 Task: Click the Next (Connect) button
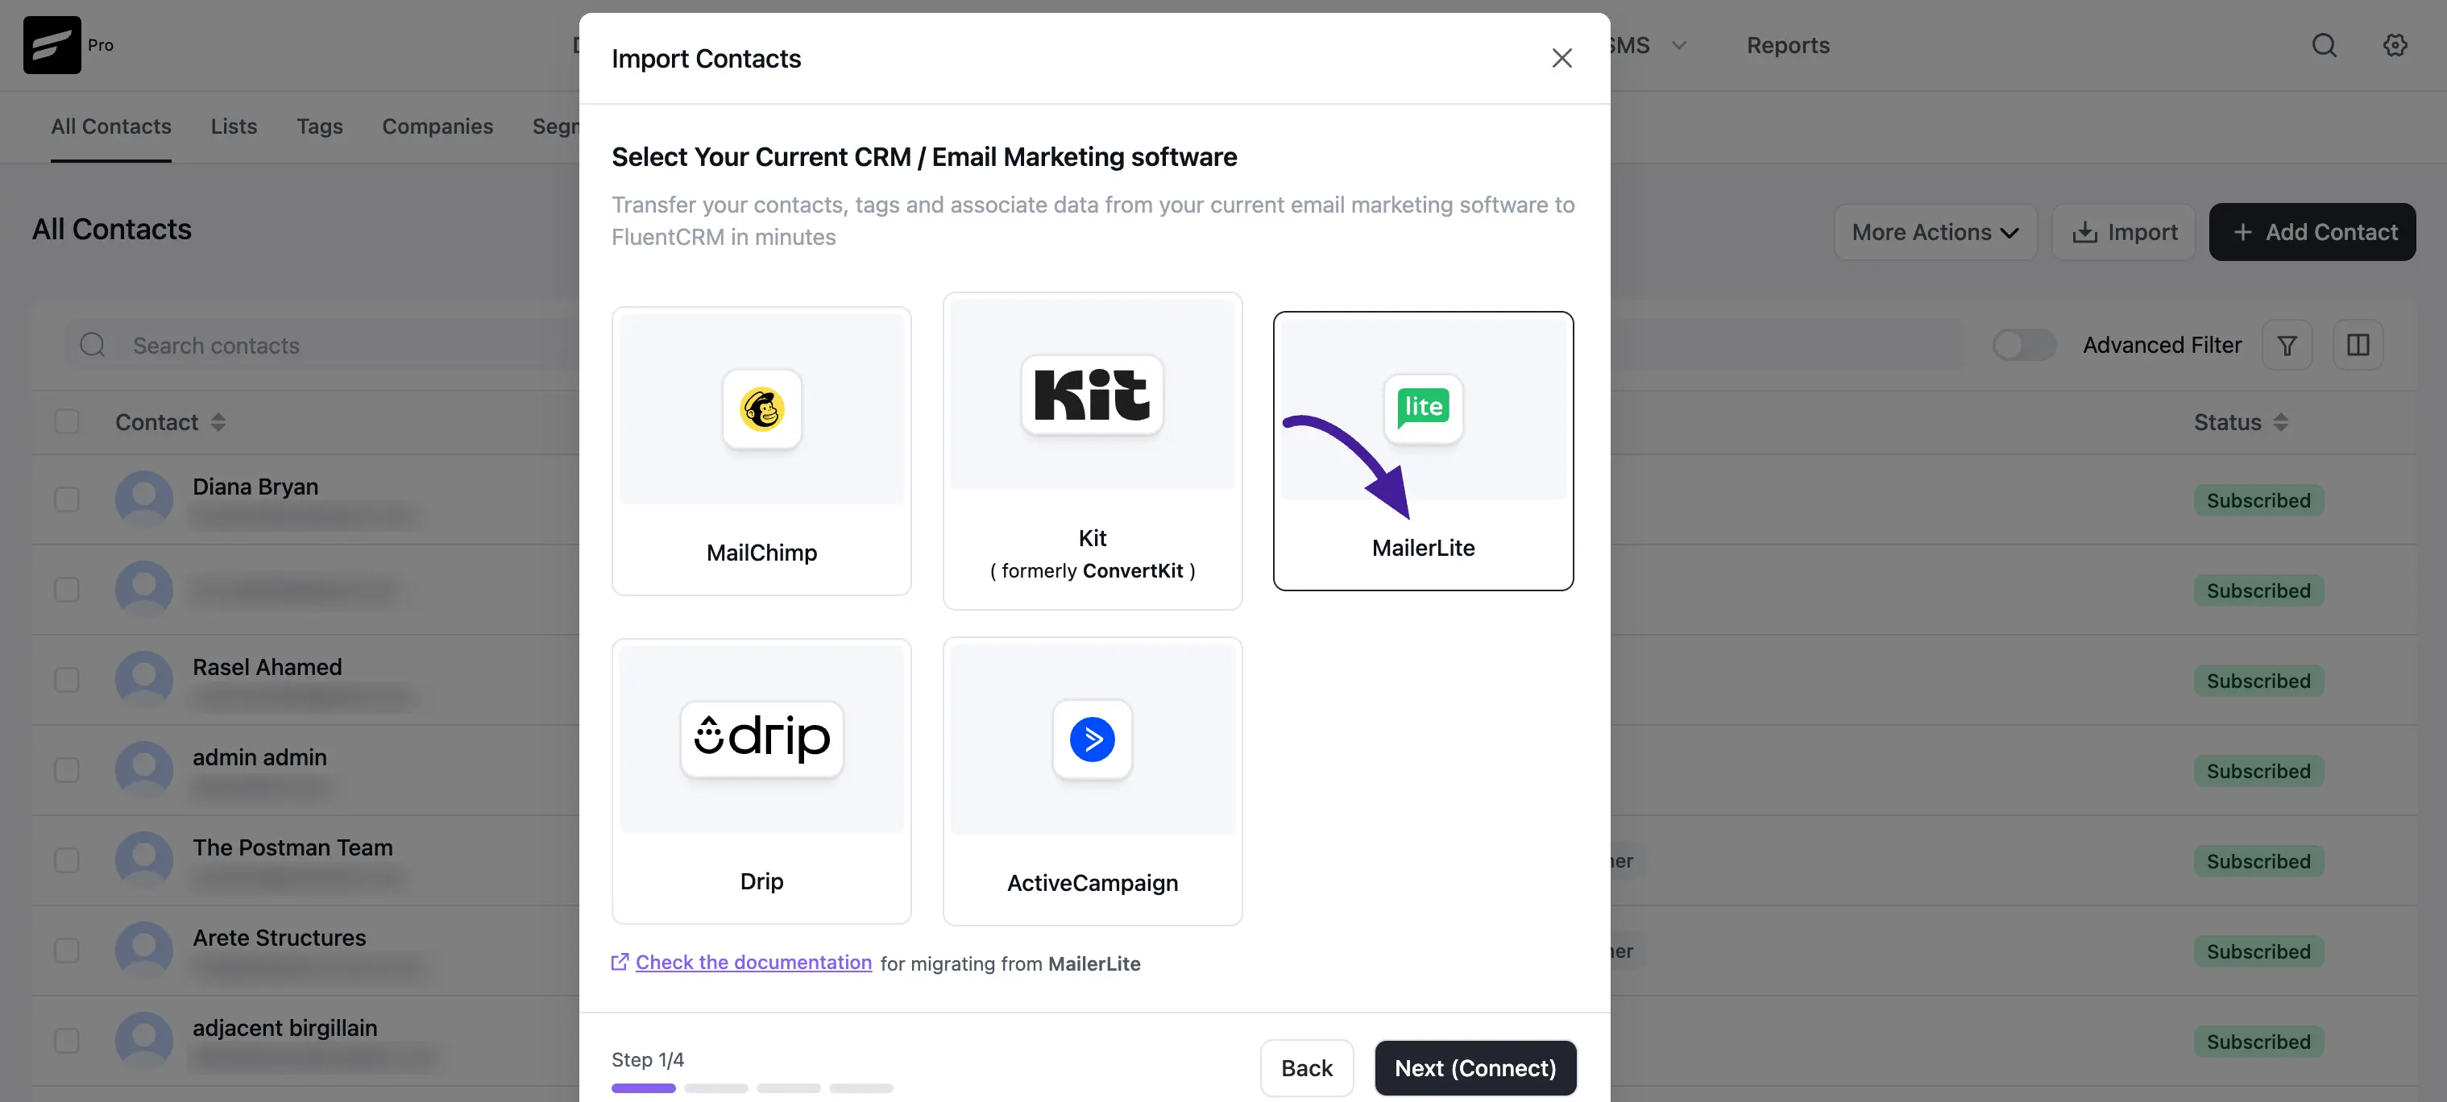(1475, 1068)
